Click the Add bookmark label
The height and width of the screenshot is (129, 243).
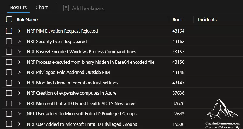click(88, 8)
